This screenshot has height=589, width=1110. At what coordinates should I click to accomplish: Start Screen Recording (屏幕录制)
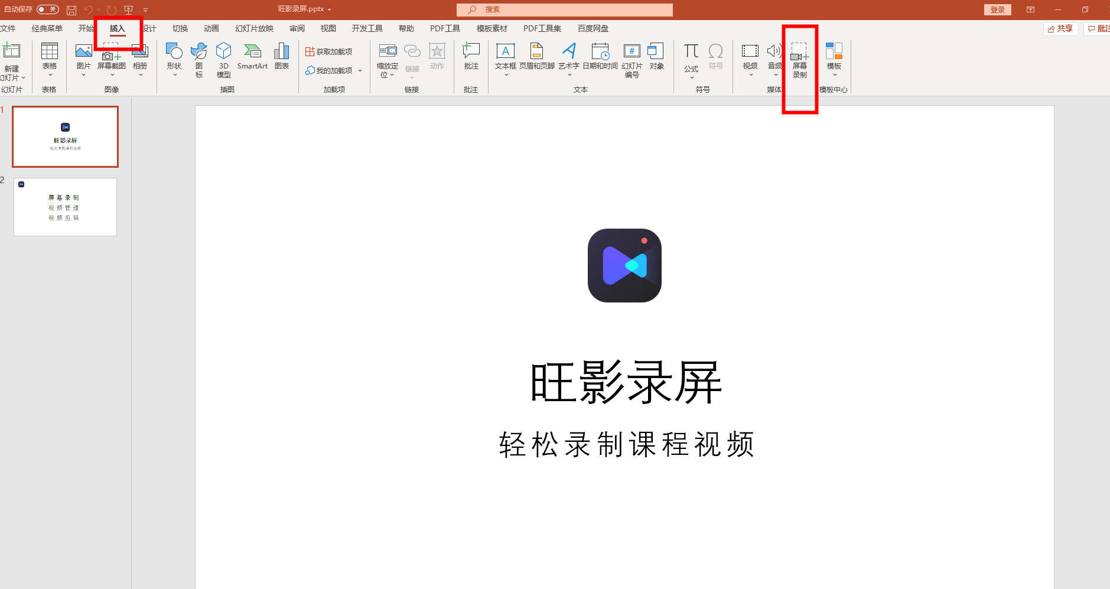pos(800,60)
